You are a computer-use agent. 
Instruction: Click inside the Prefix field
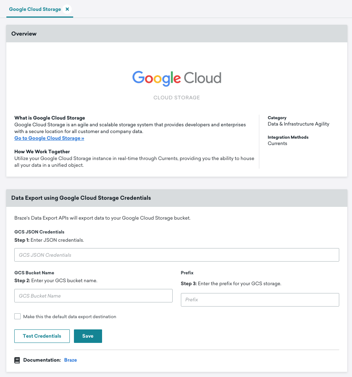point(260,299)
